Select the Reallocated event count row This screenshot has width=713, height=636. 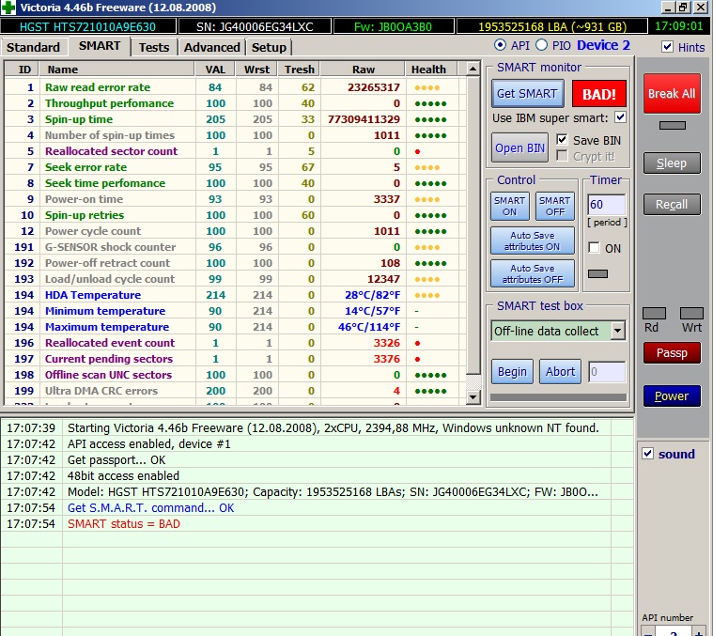[x=235, y=343]
